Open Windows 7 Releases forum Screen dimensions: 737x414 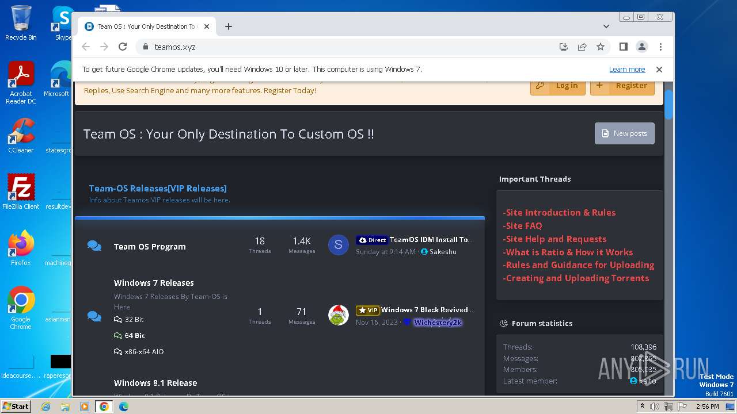pos(154,283)
